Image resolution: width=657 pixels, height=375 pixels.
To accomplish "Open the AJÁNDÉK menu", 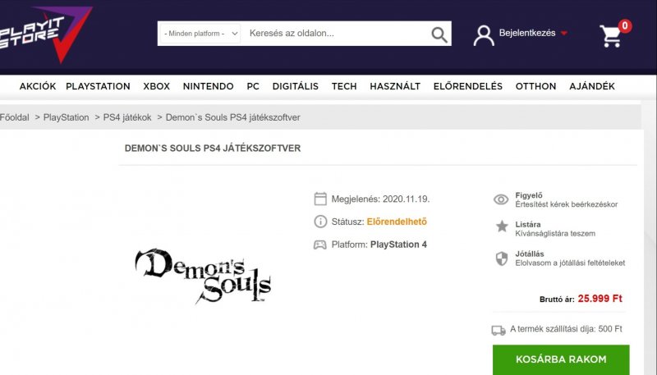I will pyautogui.click(x=591, y=86).
